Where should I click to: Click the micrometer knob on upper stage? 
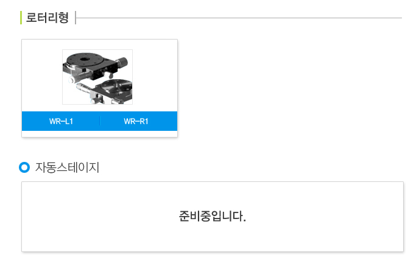[122, 62]
